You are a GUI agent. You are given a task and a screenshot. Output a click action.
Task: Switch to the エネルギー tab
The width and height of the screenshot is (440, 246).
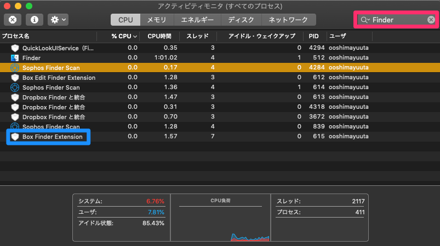(x=197, y=20)
